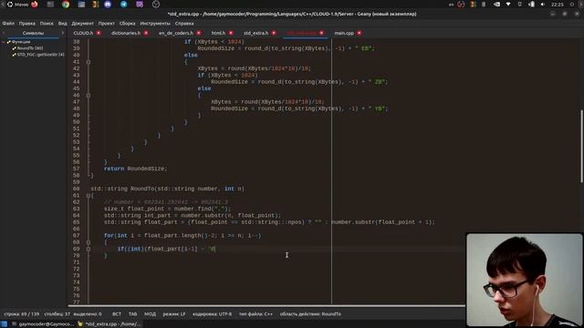Collapse code fold marker at line 68
The height and width of the screenshot is (328, 584).
[89, 242]
